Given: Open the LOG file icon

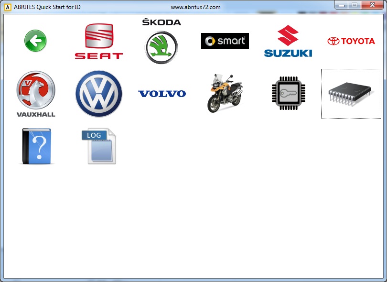Looking at the screenshot, I should point(99,146).
